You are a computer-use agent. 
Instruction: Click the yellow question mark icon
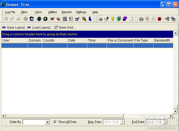coord(113,19)
